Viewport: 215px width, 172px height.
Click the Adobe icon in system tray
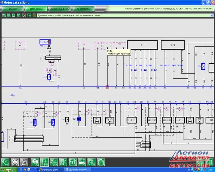click(196, 170)
